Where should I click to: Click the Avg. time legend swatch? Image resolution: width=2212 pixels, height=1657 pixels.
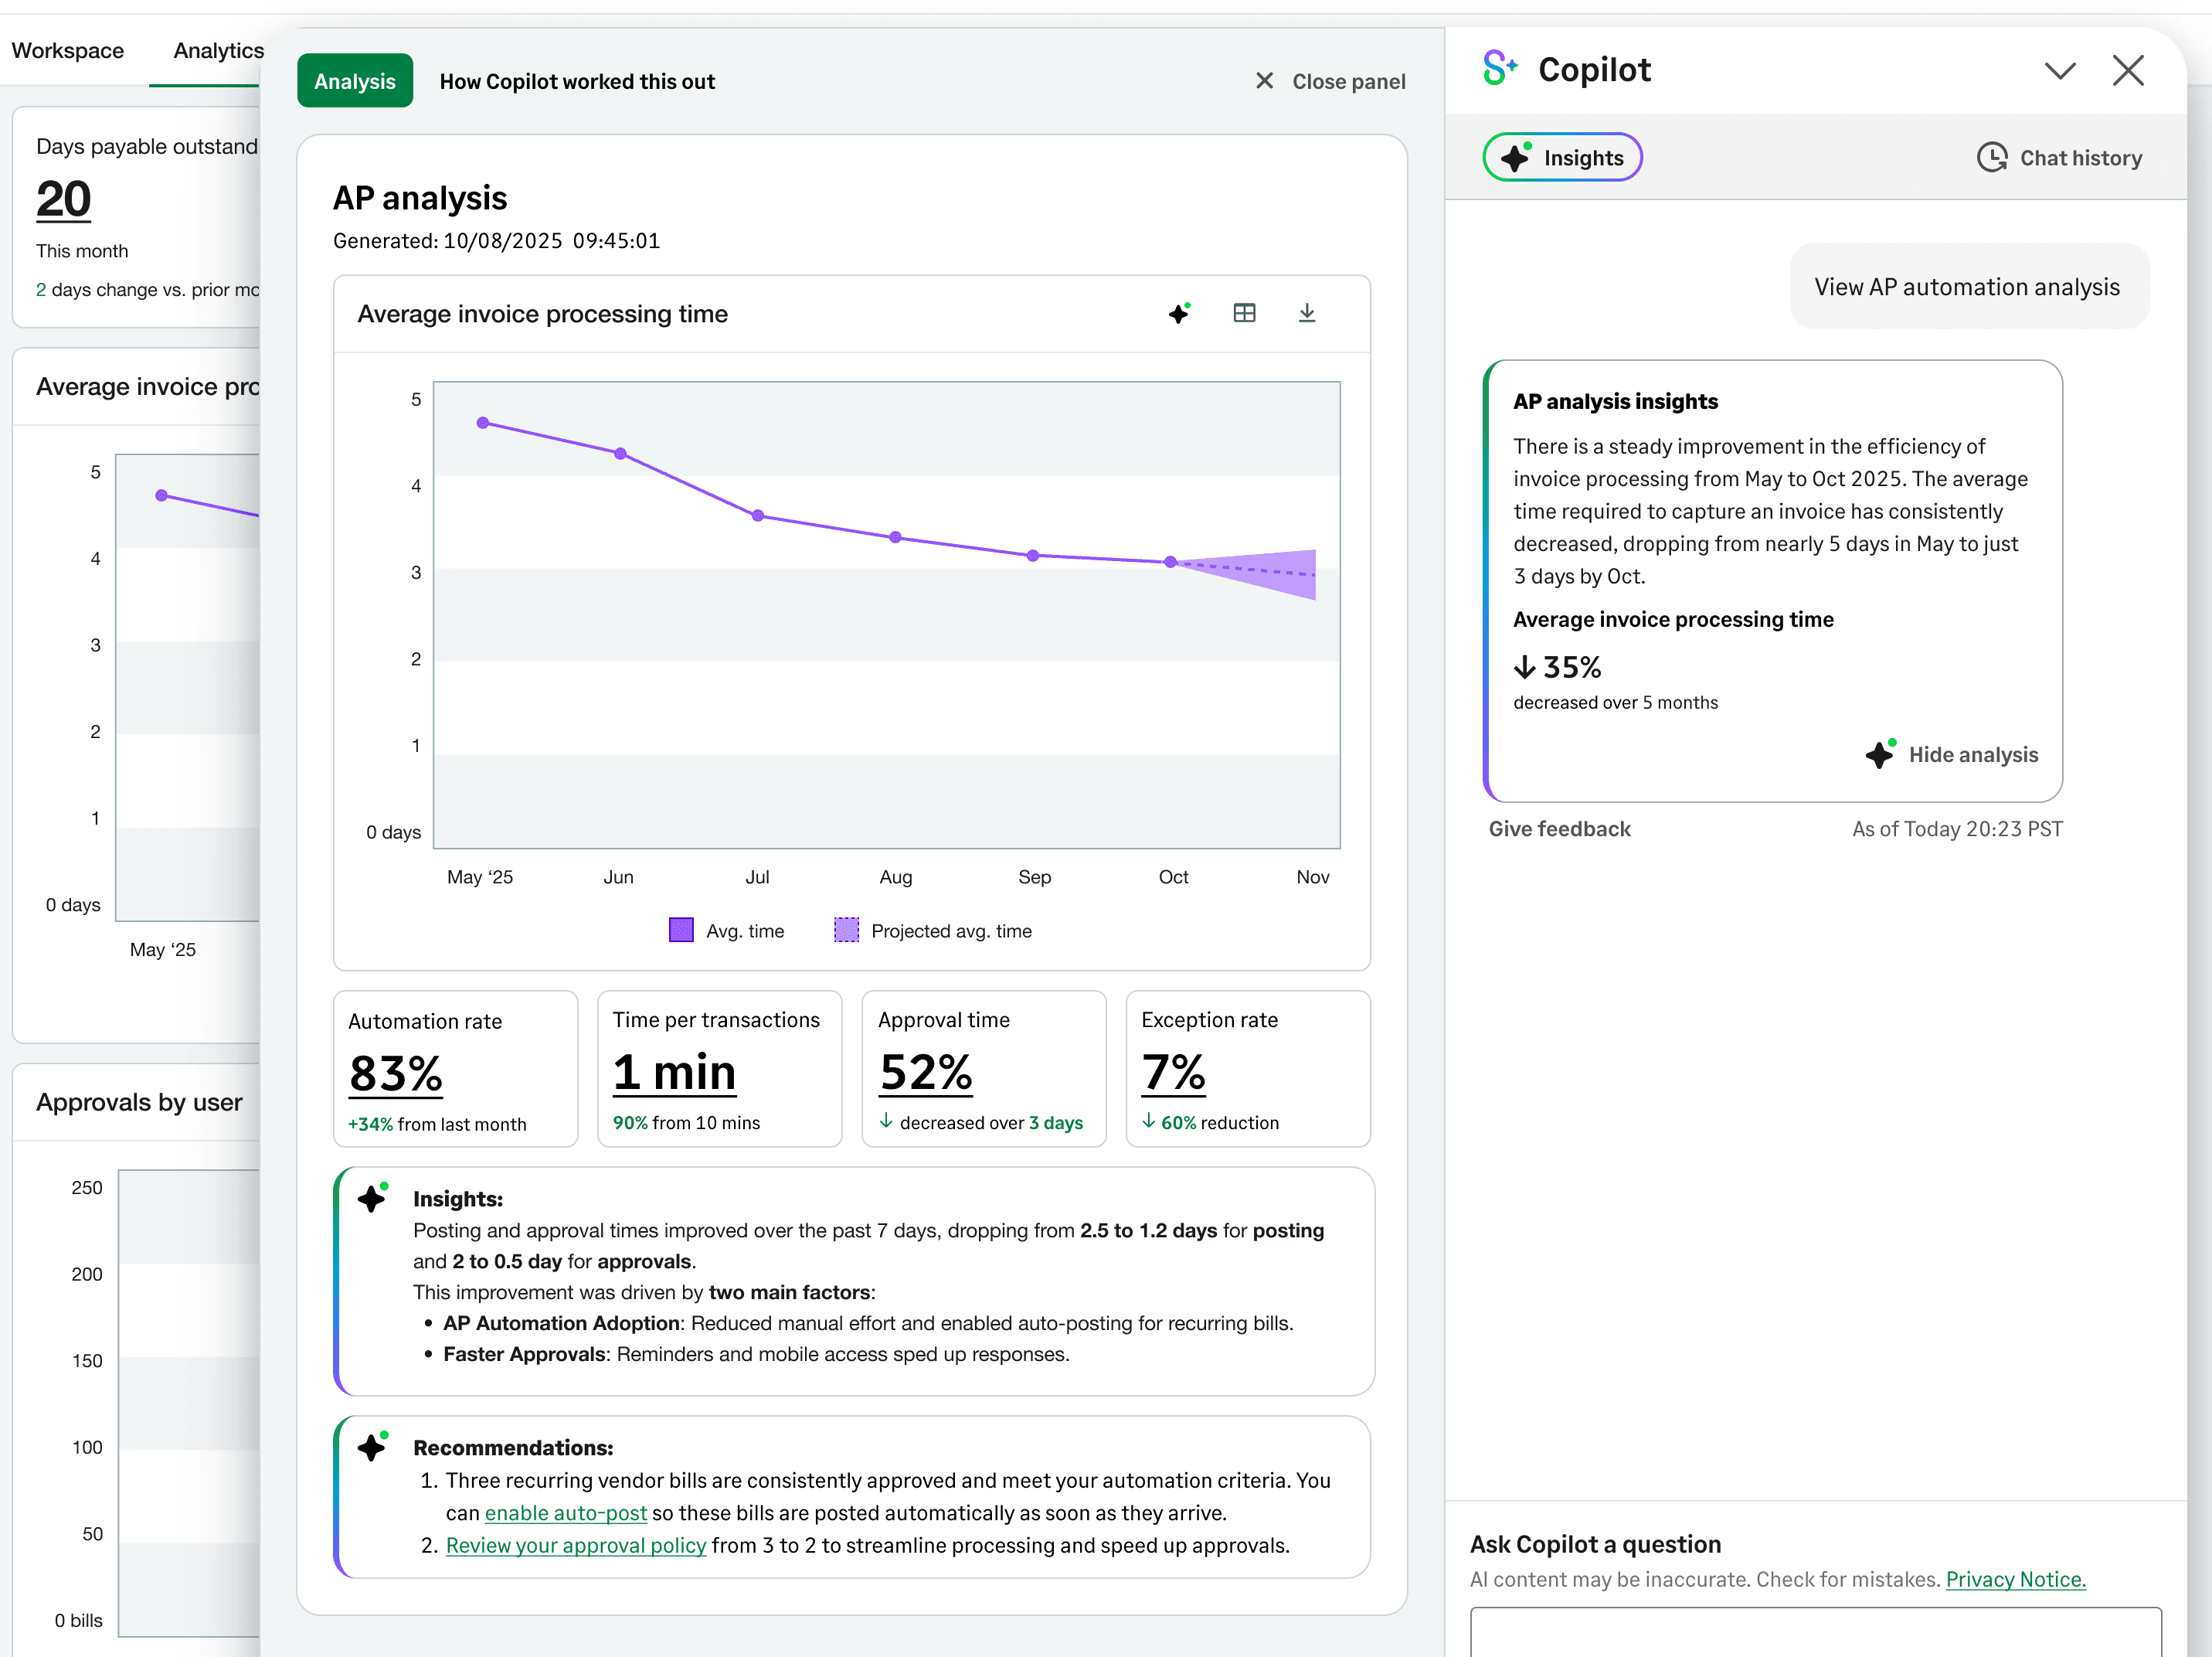681,931
